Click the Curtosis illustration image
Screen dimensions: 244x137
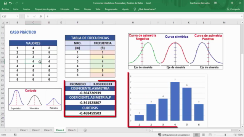35,99
